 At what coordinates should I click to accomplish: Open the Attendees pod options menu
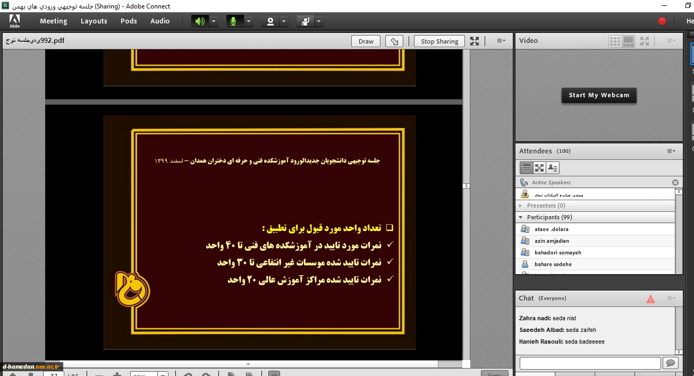(671, 151)
